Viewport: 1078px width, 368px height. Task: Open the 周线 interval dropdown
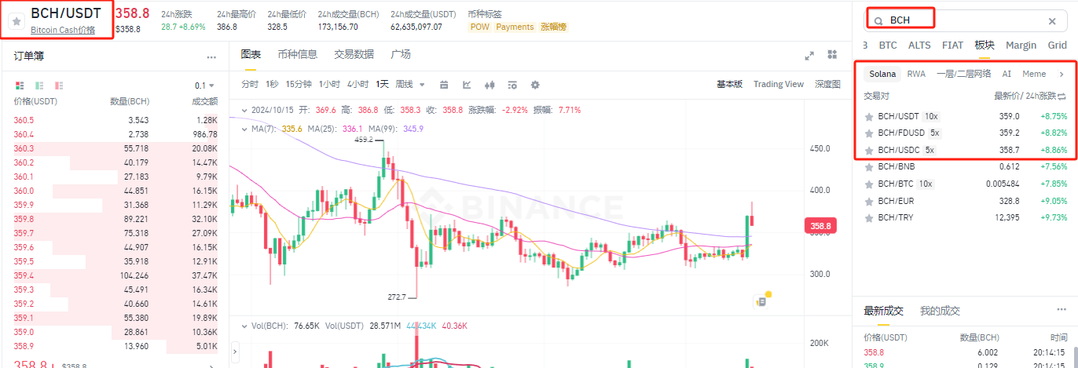tap(410, 84)
